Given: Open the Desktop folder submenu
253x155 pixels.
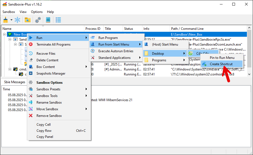Looking at the screenshot, I should [166, 53].
